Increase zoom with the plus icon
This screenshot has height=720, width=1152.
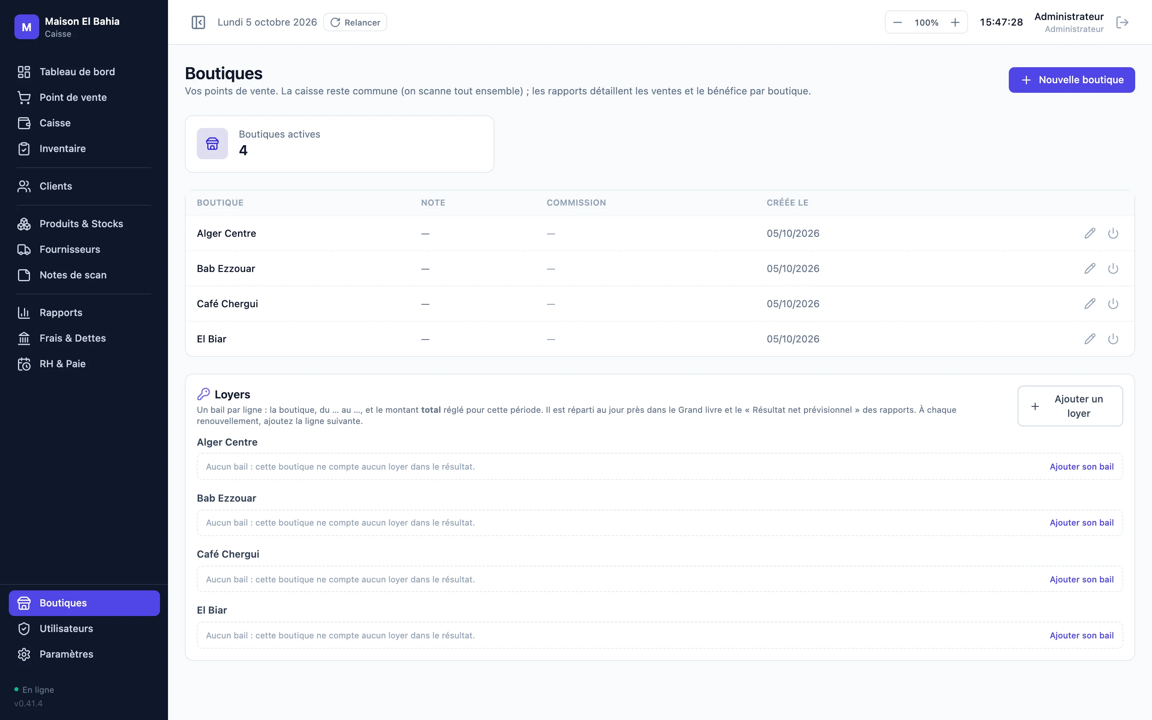coord(955,22)
